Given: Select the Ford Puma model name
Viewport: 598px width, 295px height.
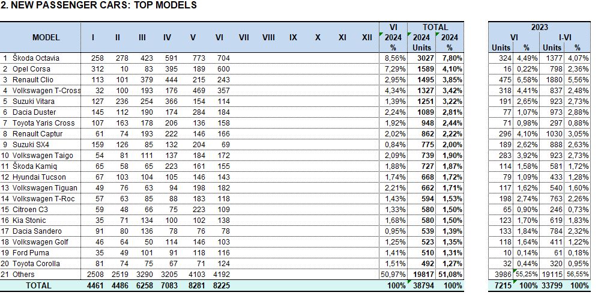Looking at the screenshot, I should point(31,252).
